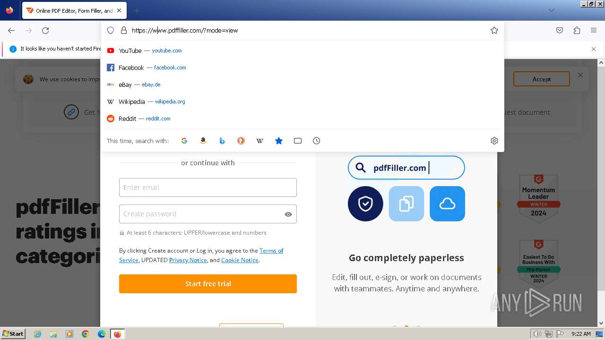Image resolution: width=605 pixels, height=340 pixels.
Task: Open the volume speaker tray icon
Action: click(x=537, y=334)
